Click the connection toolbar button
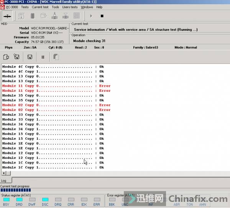 [7, 16]
